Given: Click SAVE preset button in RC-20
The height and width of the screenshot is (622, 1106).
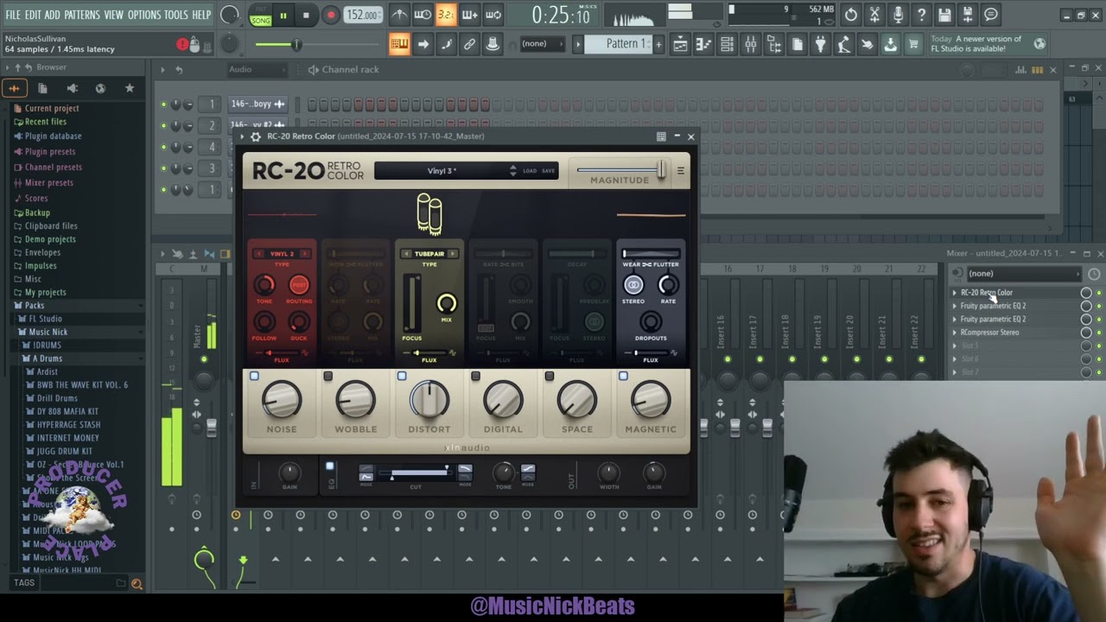Looking at the screenshot, I should (549, 171).
